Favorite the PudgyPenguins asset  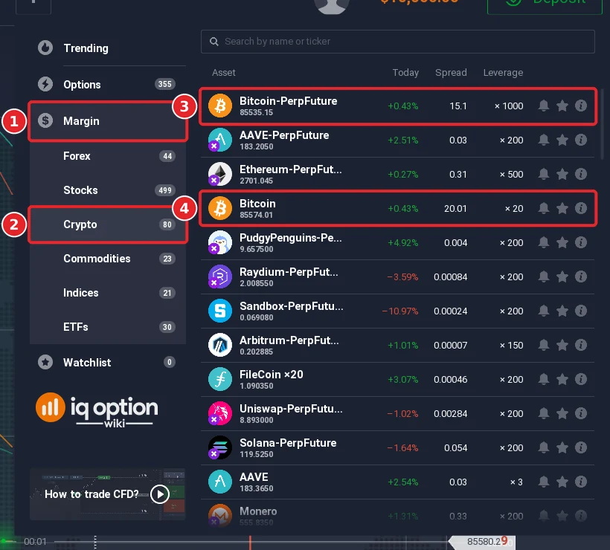point(562,242)
